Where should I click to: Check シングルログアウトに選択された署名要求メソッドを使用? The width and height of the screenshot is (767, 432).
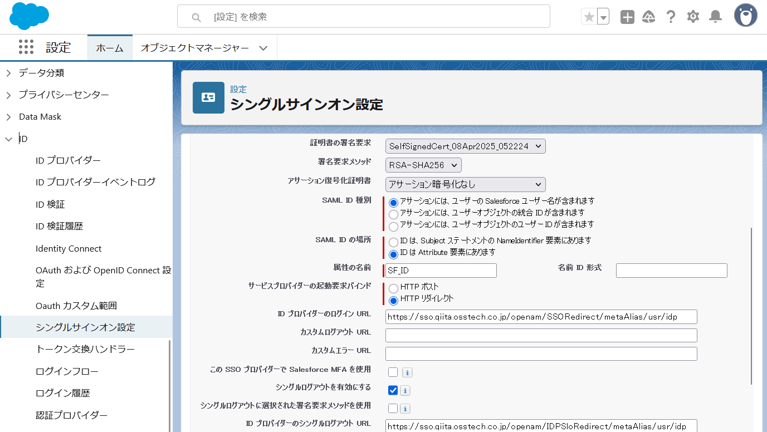(x=393, y=409)
